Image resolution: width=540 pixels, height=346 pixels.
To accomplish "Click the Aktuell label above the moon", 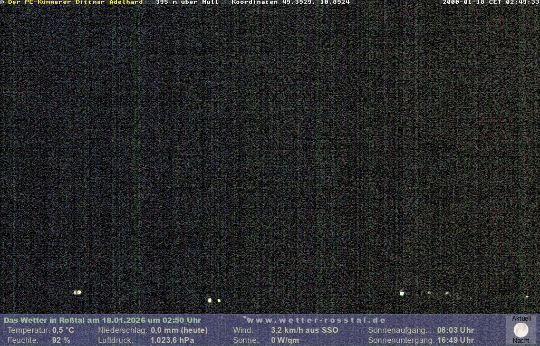I will 522,319.
